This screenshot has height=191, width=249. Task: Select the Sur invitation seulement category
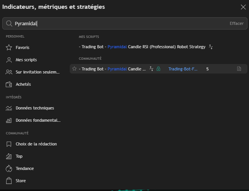[38, 72]
